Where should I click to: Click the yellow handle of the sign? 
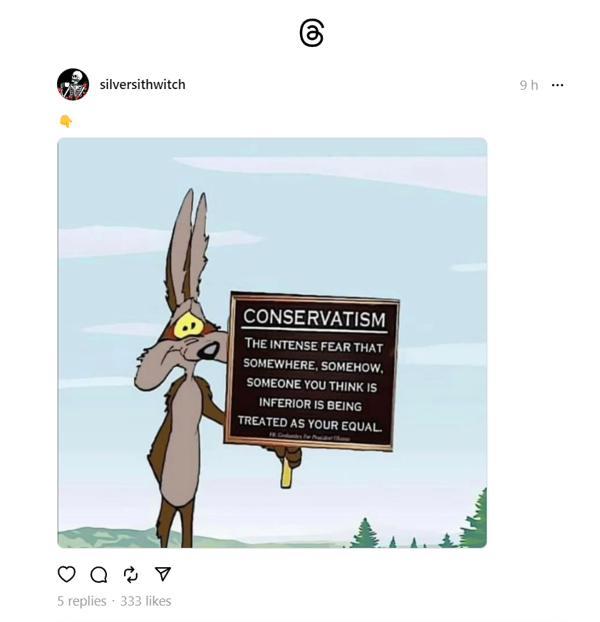(x=286, y=471)
